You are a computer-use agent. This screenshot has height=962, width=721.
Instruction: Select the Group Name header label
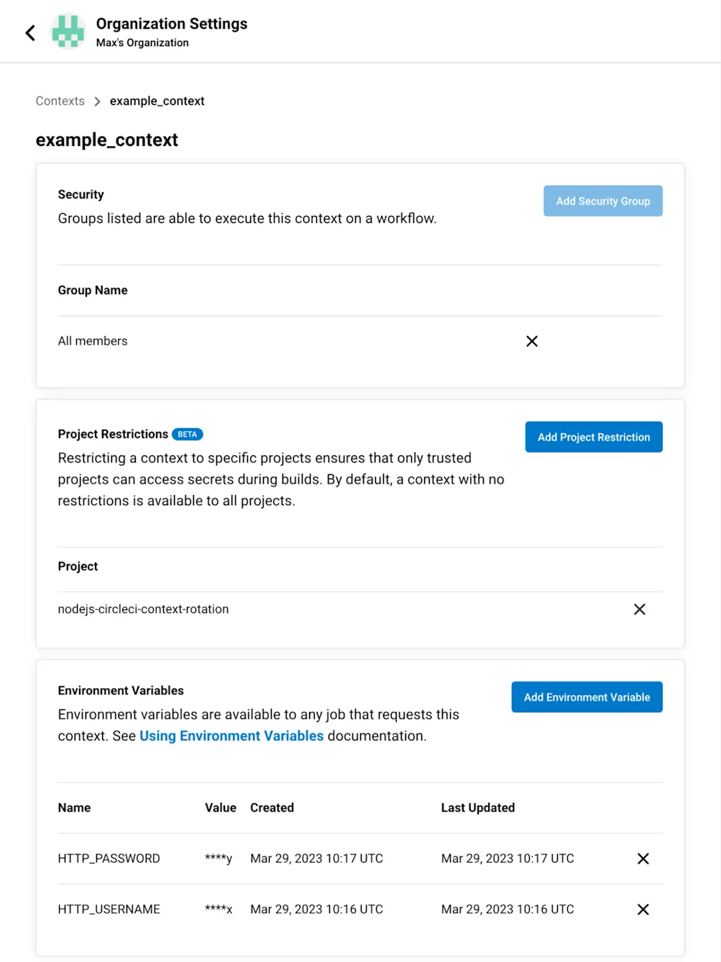coord(92,290)
